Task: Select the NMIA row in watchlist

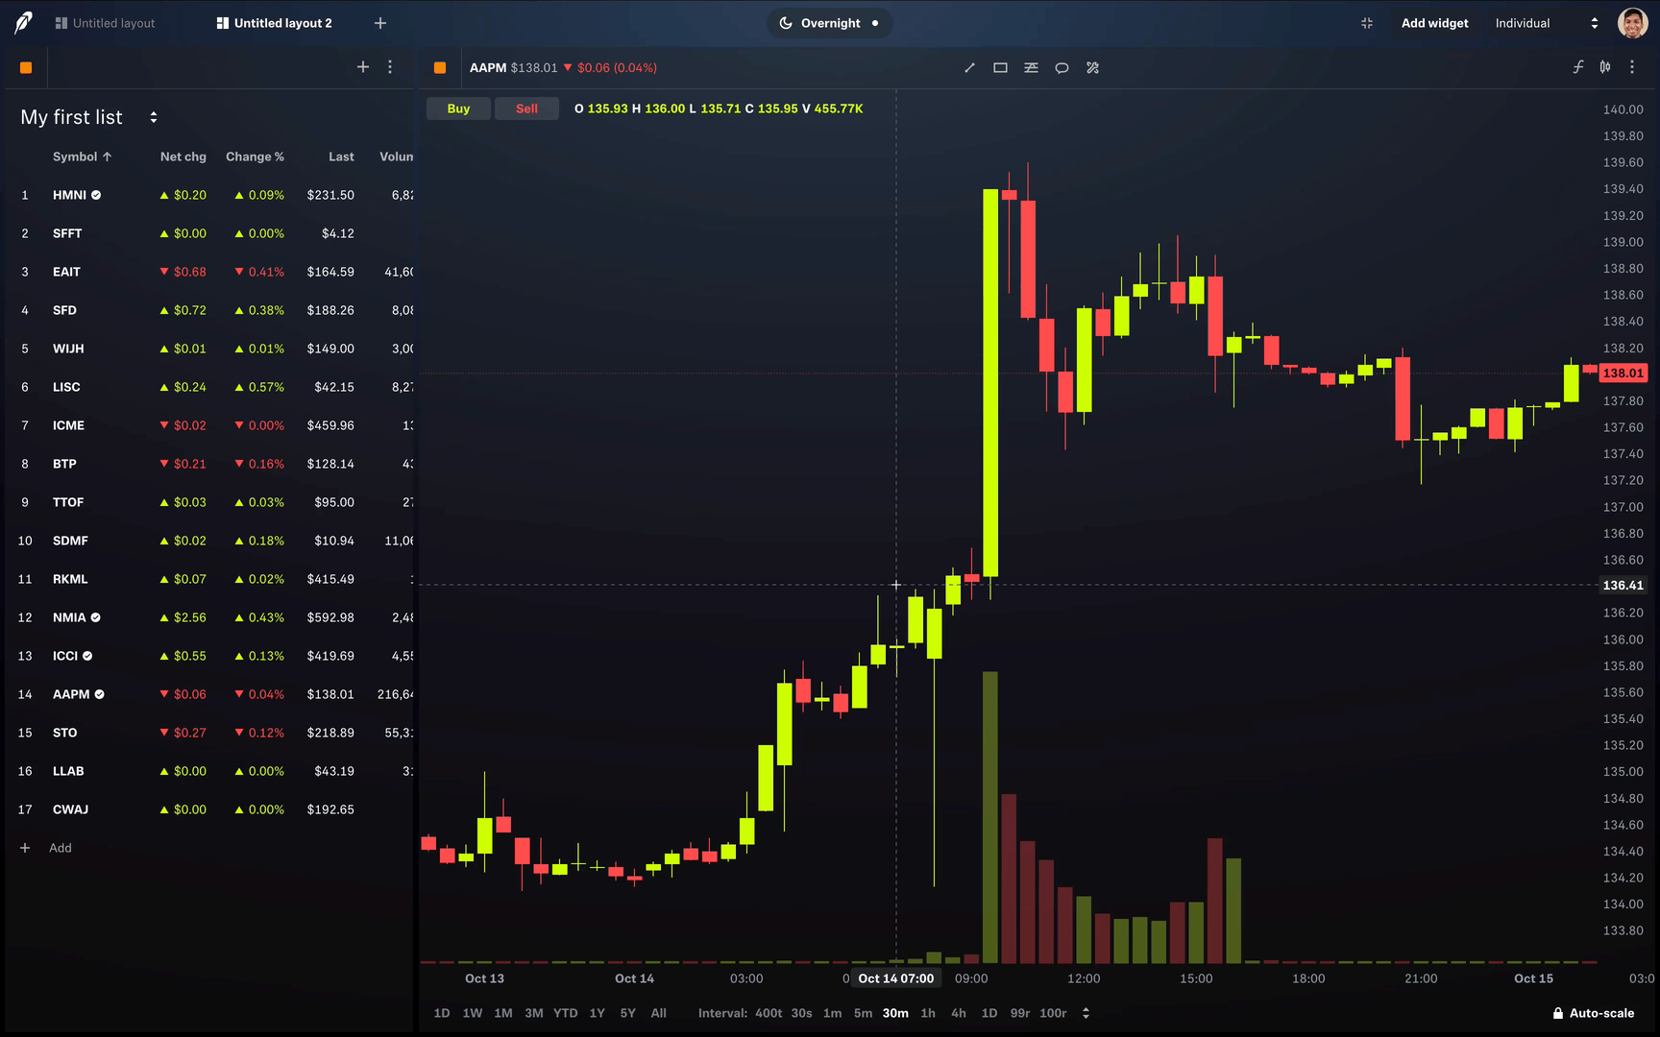Action: 192,617
